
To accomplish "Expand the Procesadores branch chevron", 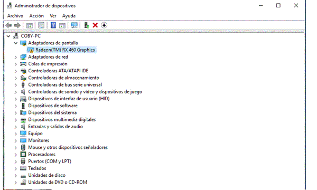I will [15, 155].
